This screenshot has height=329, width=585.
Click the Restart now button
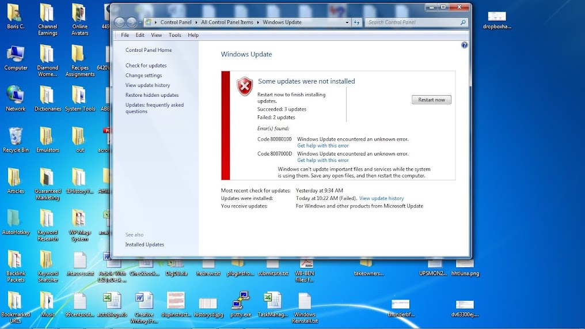pos(431,100)
